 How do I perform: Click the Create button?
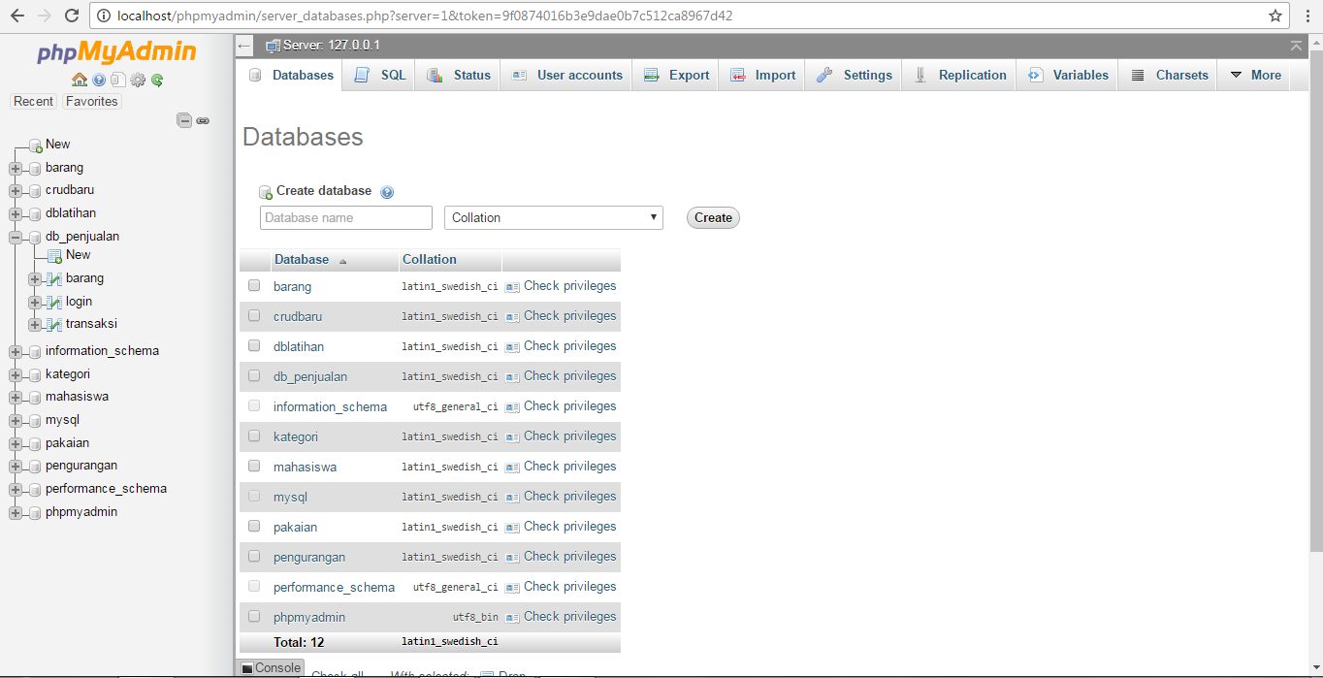[x=713, y=217]
